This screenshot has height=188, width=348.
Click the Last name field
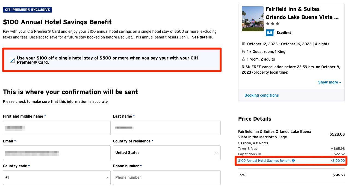167,128
